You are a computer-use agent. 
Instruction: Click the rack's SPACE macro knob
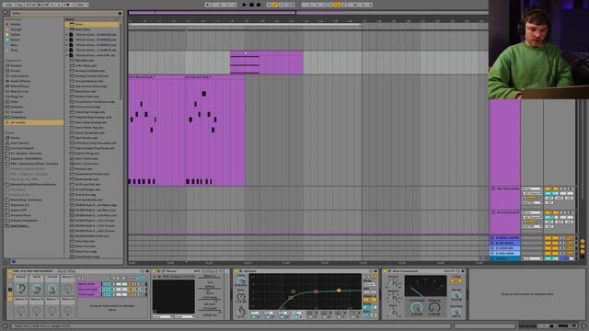coord(21,289)
